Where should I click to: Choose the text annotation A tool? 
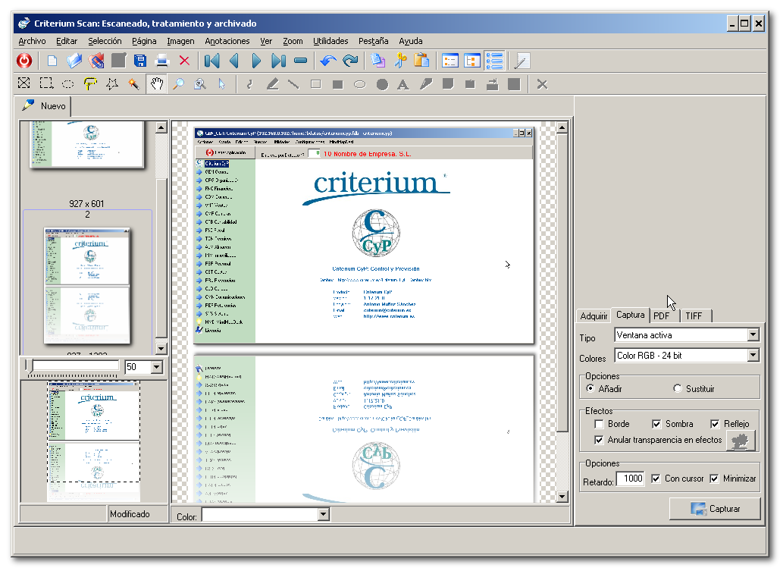403,84
